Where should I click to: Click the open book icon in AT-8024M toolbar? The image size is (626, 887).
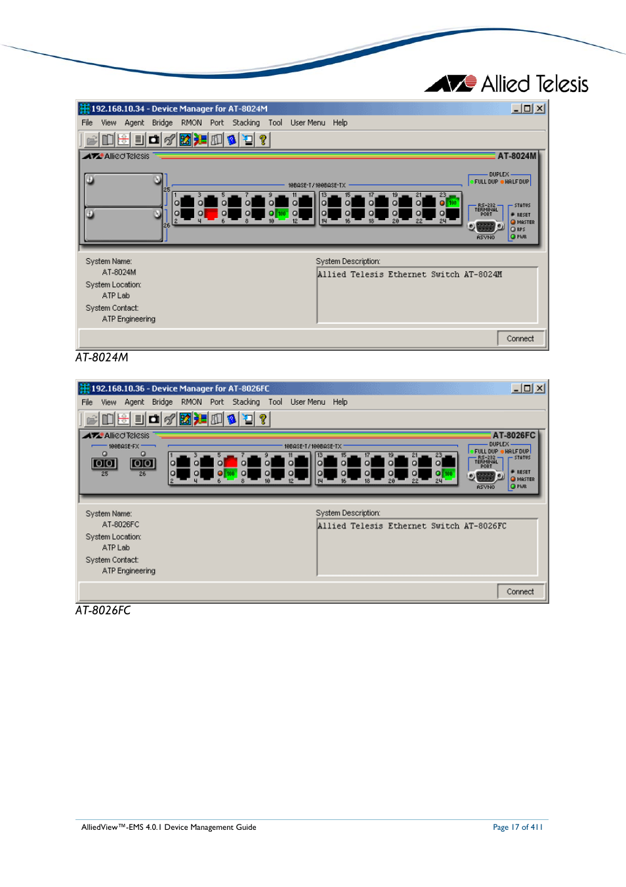(108, 140)
